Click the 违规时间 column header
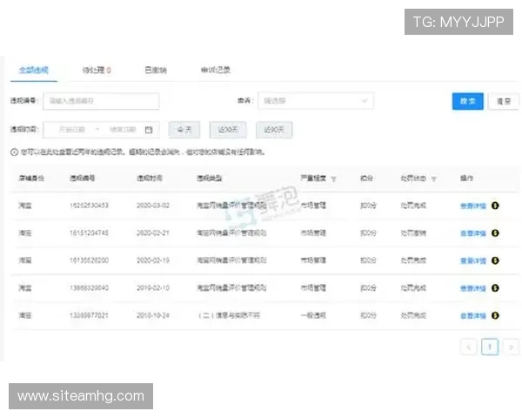Screen dimensions: 522x418 coord(150,179)
